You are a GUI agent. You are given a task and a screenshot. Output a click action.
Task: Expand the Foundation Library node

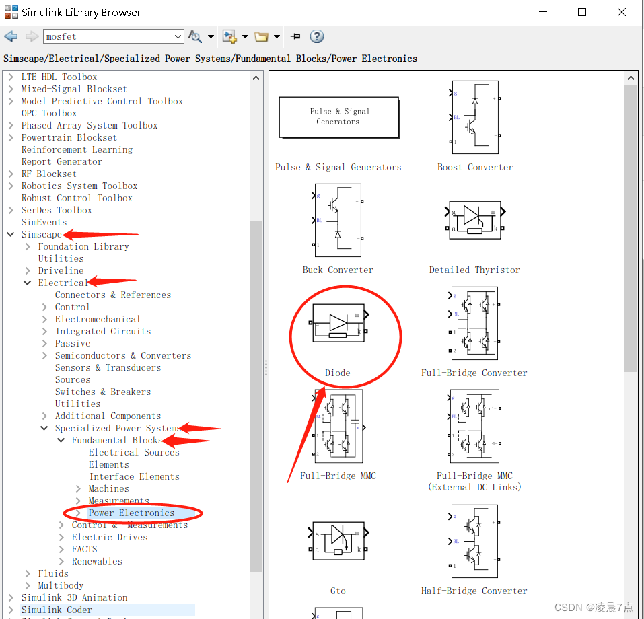click(28, 246)
